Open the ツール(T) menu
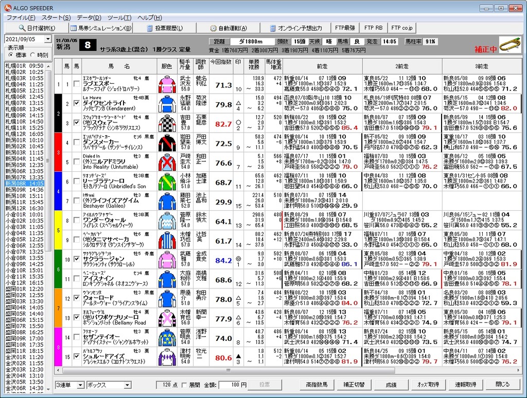This screenshot has height=398, width=527. tap(119, 18)
